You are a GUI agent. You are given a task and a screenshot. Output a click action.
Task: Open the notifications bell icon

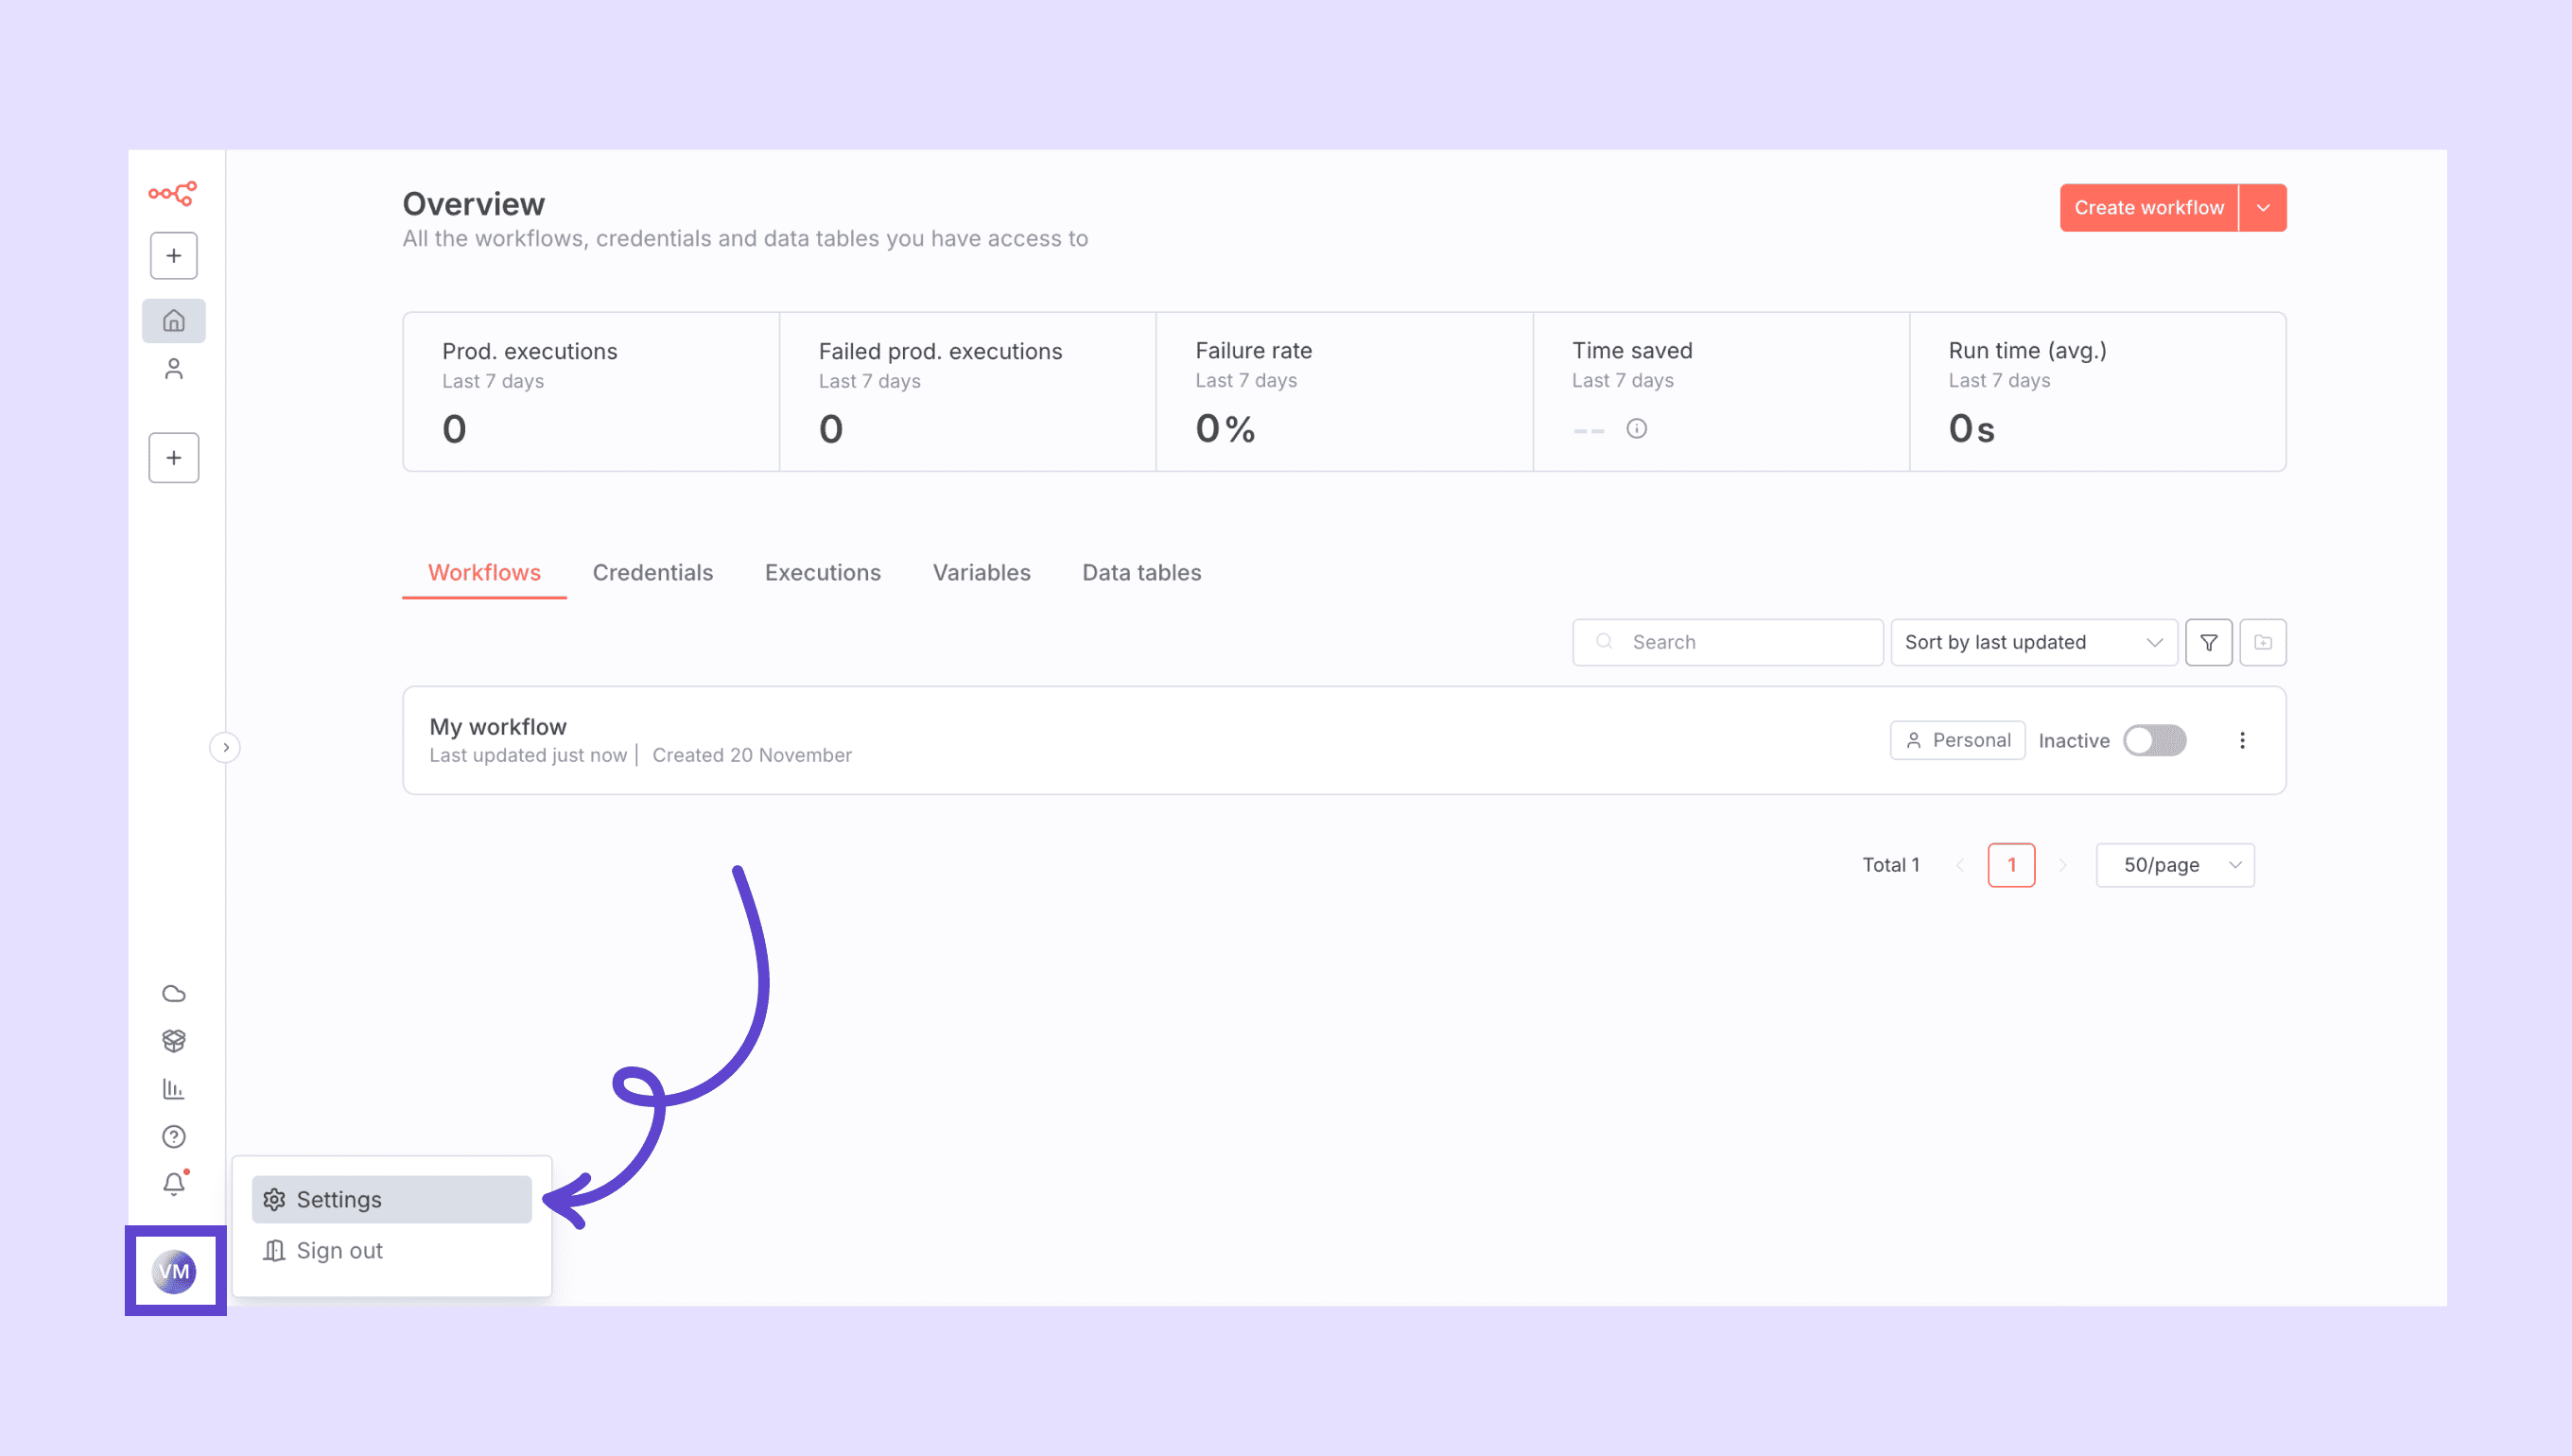[x=174, y=1184]
